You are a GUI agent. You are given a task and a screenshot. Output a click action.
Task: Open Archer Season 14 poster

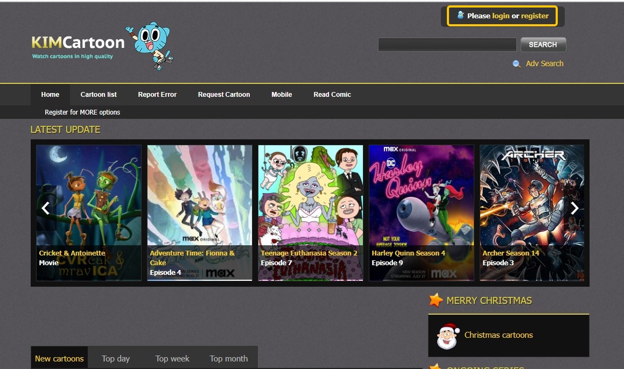[x=532, y=212]
